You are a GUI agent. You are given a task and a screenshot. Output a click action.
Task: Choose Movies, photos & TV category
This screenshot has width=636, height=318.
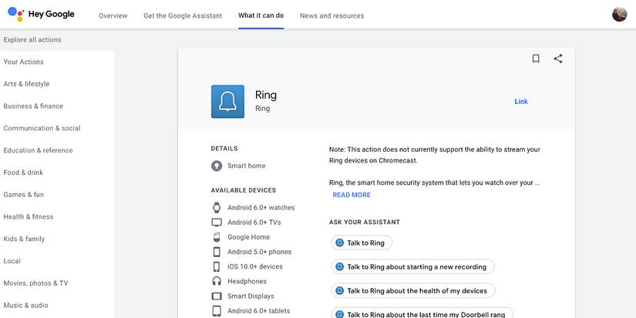click(x=35, y=283)
